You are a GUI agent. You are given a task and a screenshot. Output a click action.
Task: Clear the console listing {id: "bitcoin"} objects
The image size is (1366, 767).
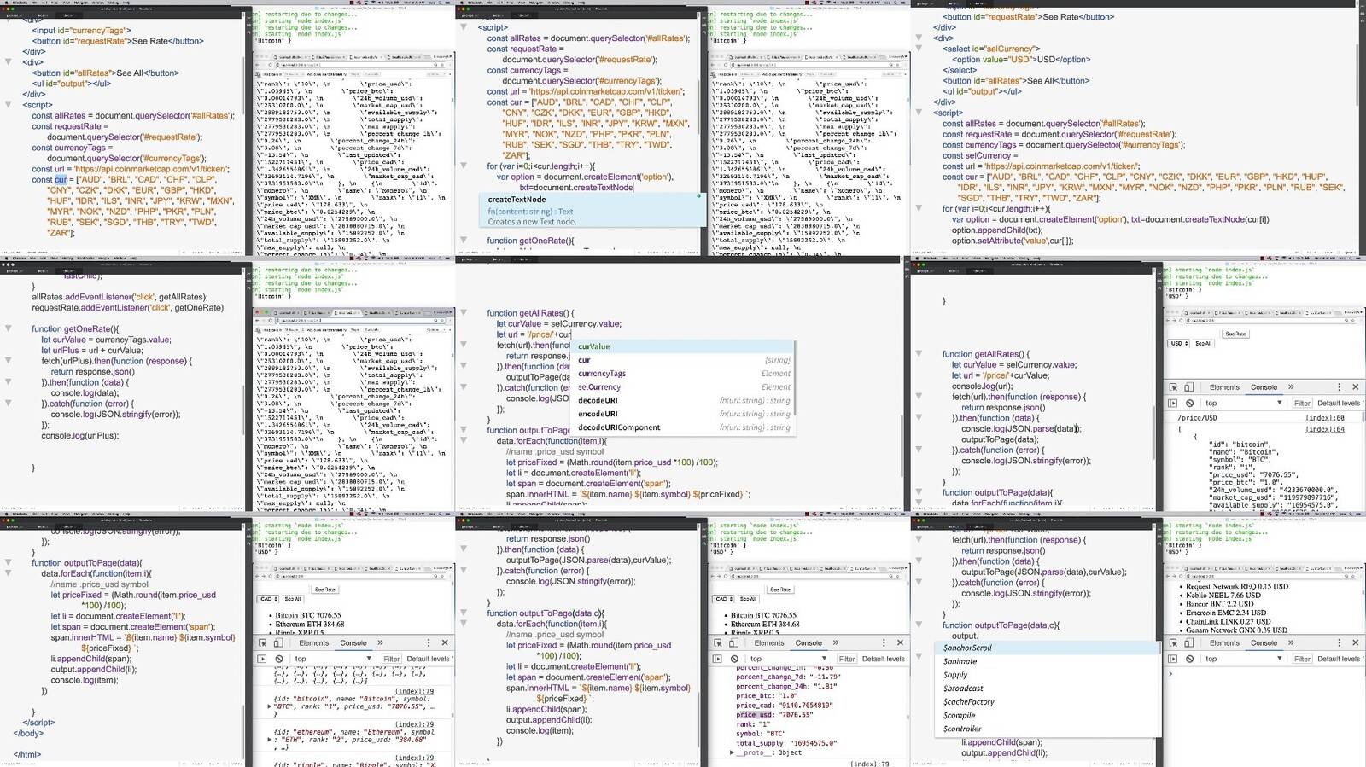(x=279, y=659)
